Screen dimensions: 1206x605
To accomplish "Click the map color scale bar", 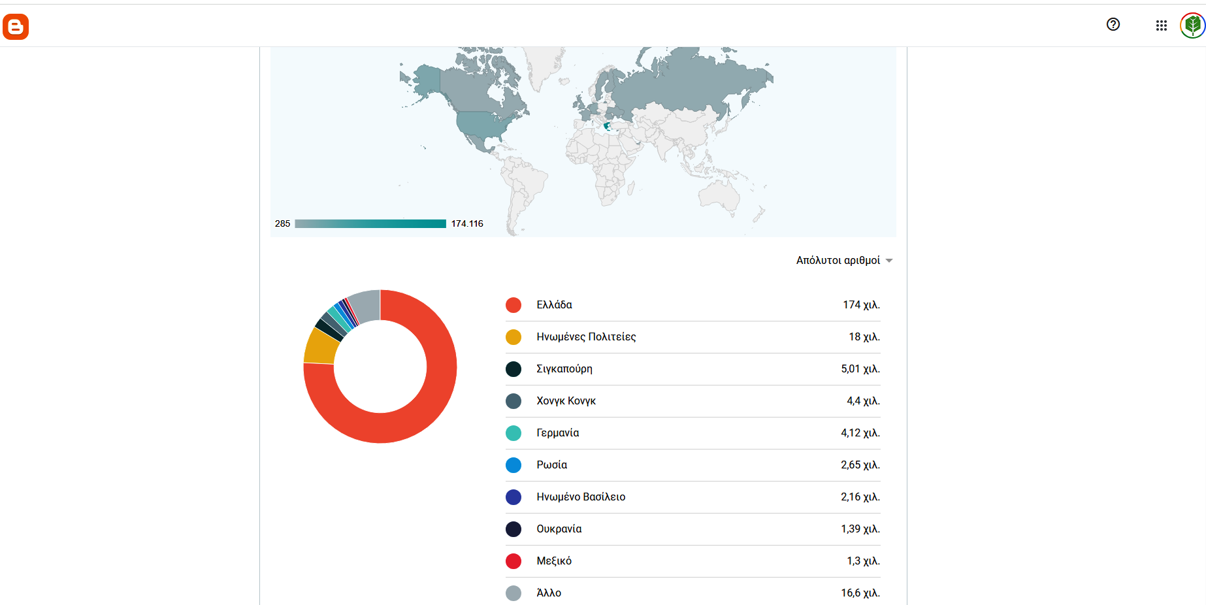I will click(x=370, y=224).
